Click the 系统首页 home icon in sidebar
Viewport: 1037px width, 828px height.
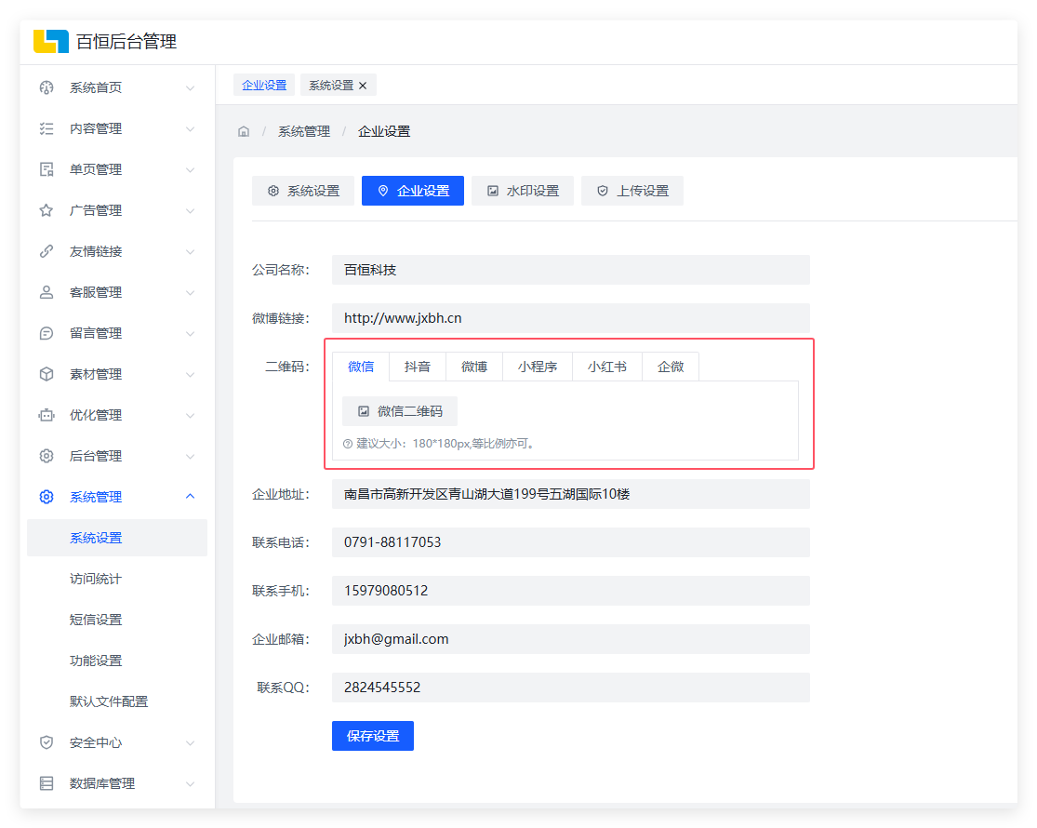click(x=46, y=87)
